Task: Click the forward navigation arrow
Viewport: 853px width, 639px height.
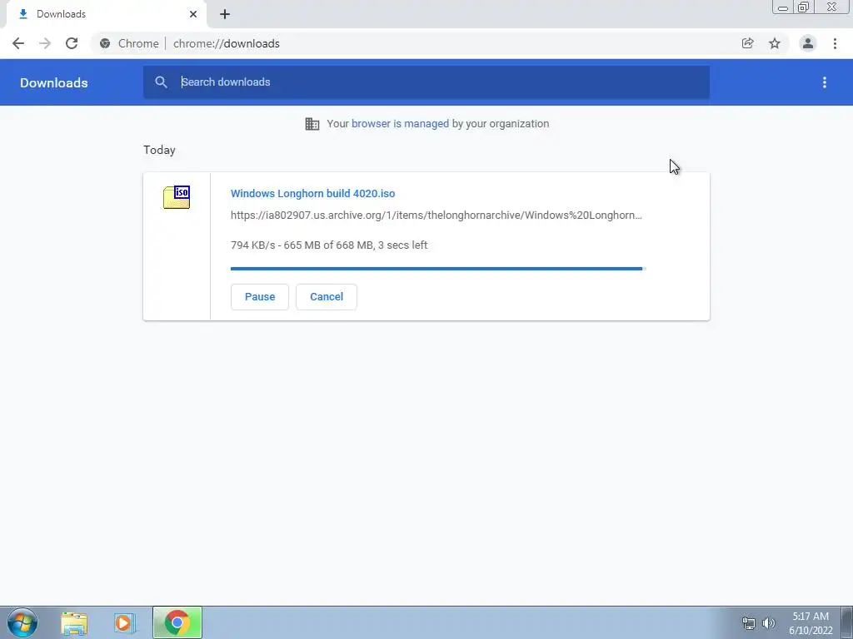Action: click(45, 43)
